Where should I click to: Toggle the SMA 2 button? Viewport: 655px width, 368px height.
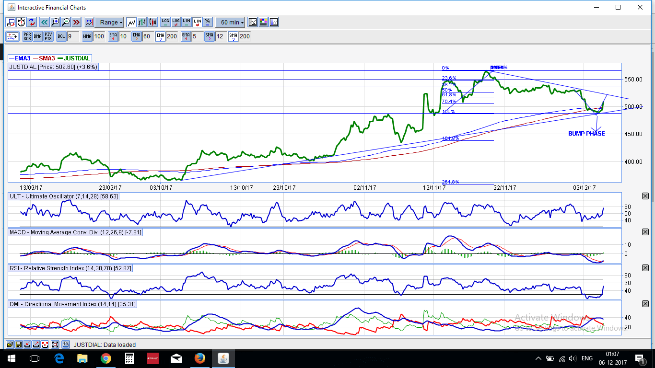coord(210,36)
